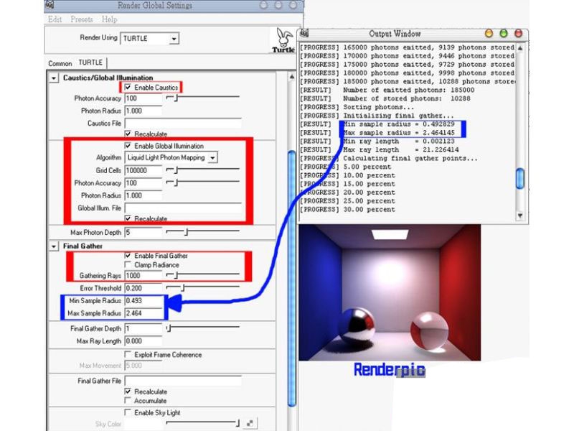Enable Exploit Frame Coherence
Viewport: 574px width, 431px height.
tap(128, 354)
